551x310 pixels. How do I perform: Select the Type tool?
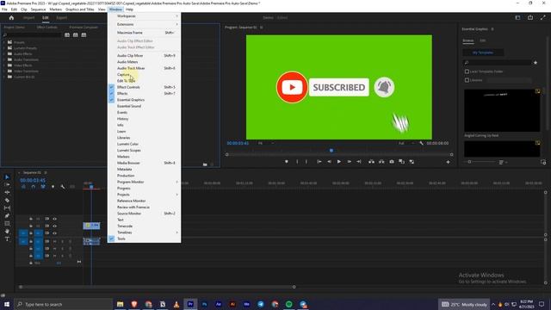pyautogui.click(x=7, y=239)
